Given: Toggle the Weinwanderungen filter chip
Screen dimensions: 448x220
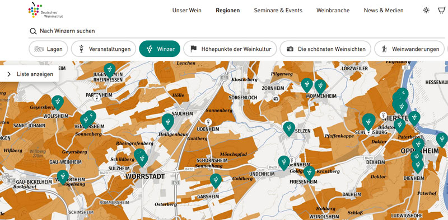Looking at the screenshot, I should (x=409, y=49).
